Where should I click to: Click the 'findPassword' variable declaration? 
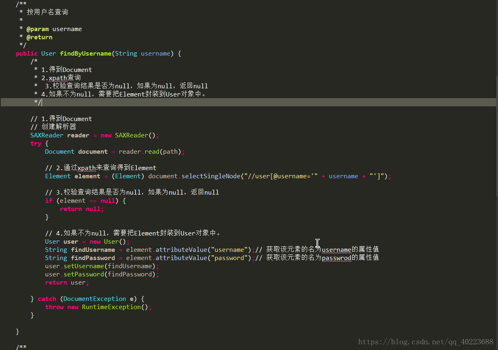[x=93, y=258]
